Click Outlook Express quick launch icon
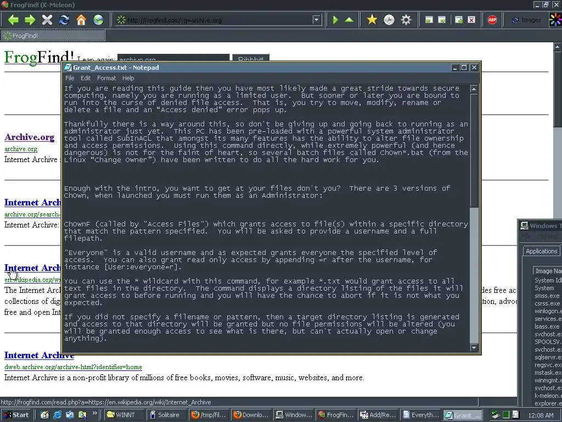 [x=70, y=415]
